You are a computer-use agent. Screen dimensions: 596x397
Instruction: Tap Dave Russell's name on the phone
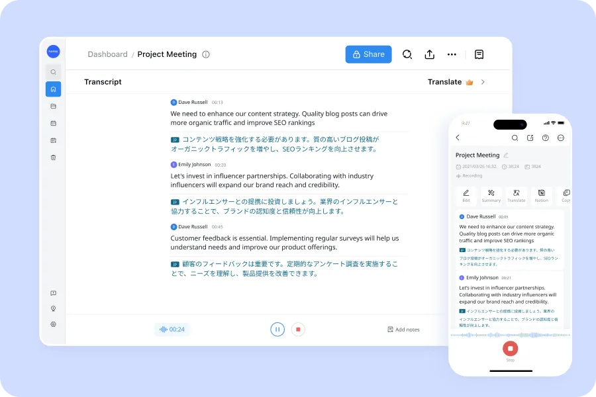pos(481,216)
